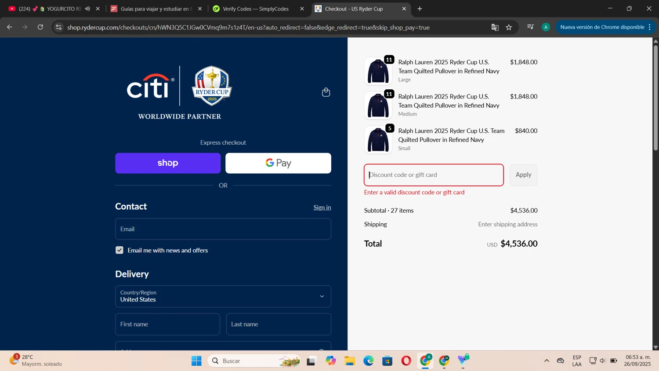Go back with the browser back arrow
The width and height of the screenshot is (659, 371).
pyautogui.click(x=9, y=27)
